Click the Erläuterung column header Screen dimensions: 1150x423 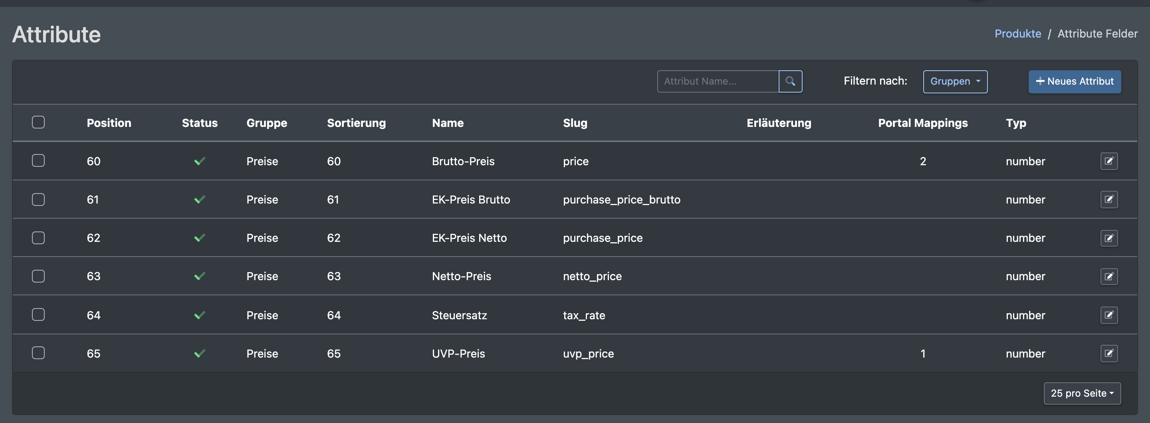(x=779, y=123)
